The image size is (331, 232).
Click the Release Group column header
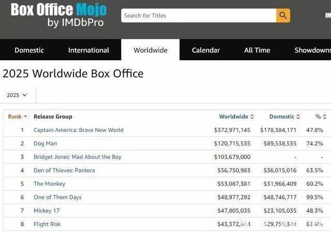(53, 117)
